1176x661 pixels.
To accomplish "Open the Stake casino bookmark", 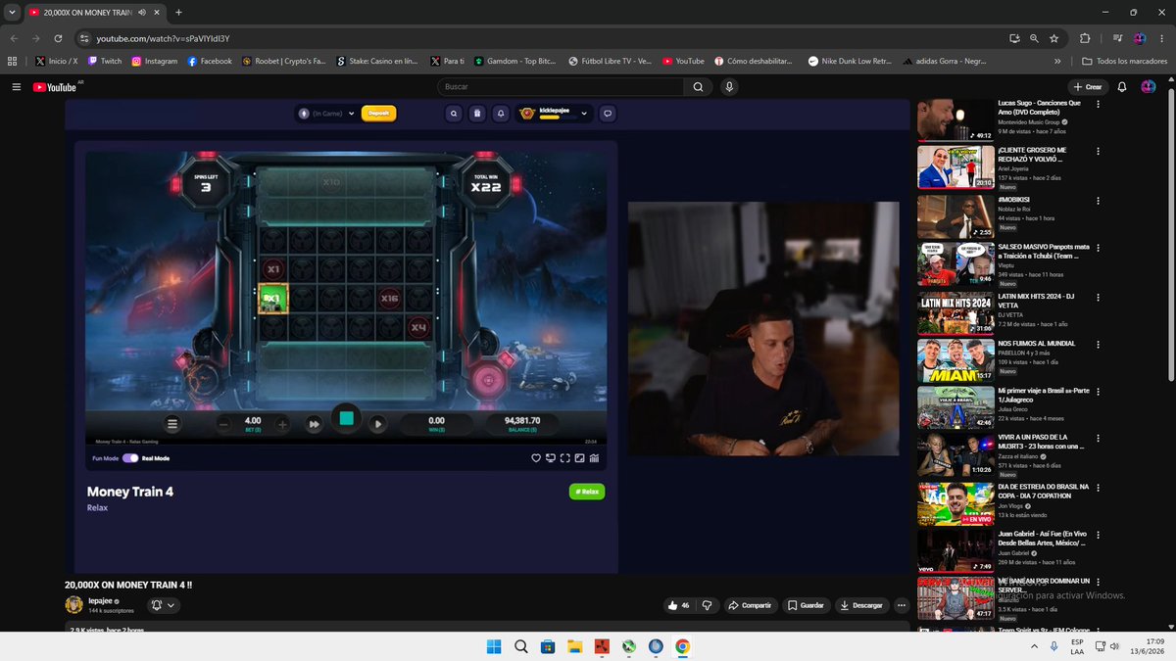I will [377, 61].
